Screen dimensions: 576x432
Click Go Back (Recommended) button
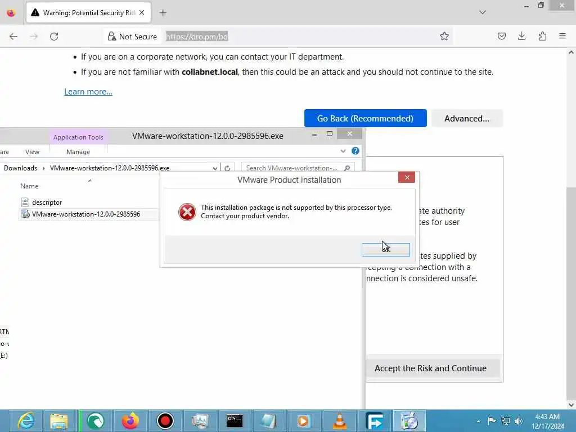point(365,118)
